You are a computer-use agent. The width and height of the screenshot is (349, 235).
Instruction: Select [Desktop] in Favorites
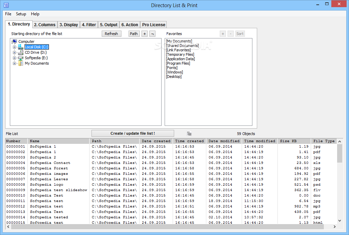173,77
